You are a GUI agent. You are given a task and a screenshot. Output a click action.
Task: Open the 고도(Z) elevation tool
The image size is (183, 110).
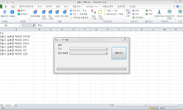tap(57, 13)
